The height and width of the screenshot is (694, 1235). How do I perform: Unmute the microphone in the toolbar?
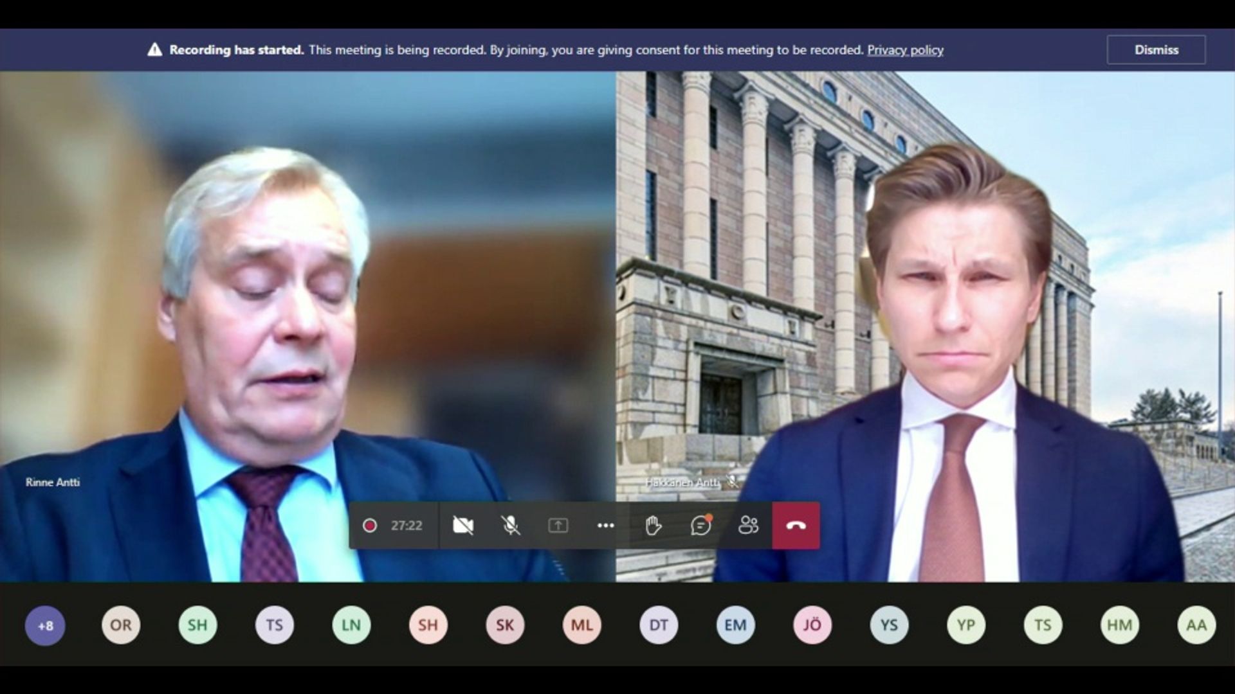(511, 526)
